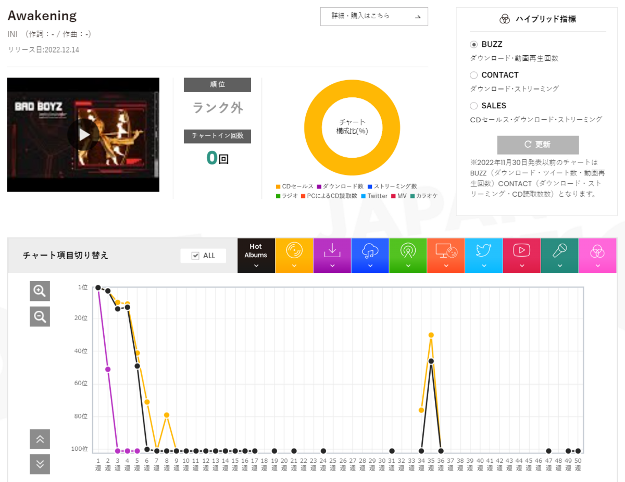Switch to the Hot Albums chart tab
This screenshot has height=482, width=625.
256,256
